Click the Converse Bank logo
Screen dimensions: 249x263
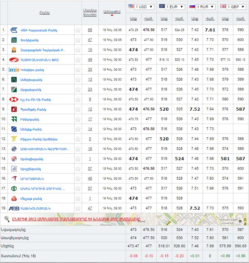tap(14, 70)
